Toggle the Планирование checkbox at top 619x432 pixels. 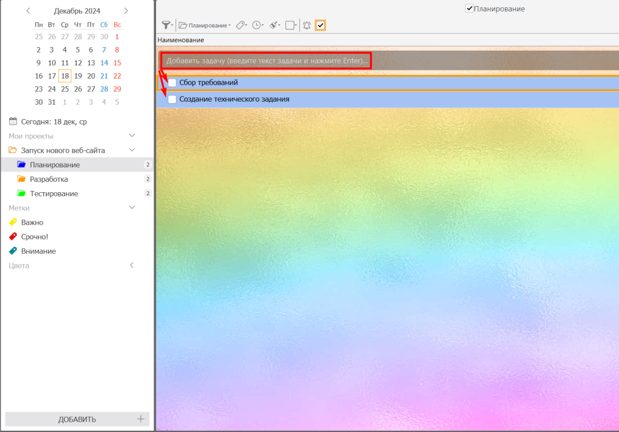469,9
